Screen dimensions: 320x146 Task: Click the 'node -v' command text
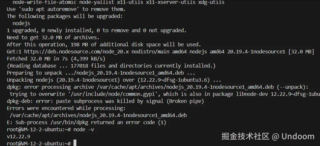pyautogui.click(x=84, y=130)
